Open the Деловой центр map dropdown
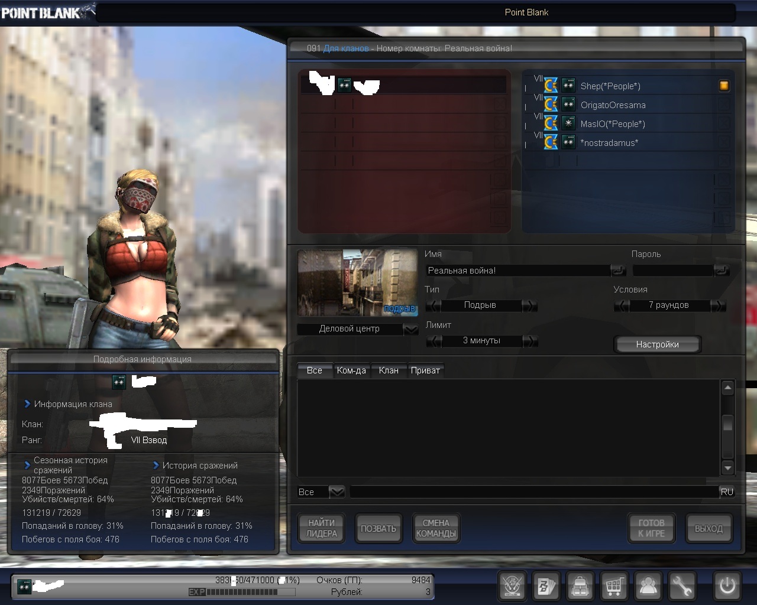The image size is (757, 605). [410, 329]
